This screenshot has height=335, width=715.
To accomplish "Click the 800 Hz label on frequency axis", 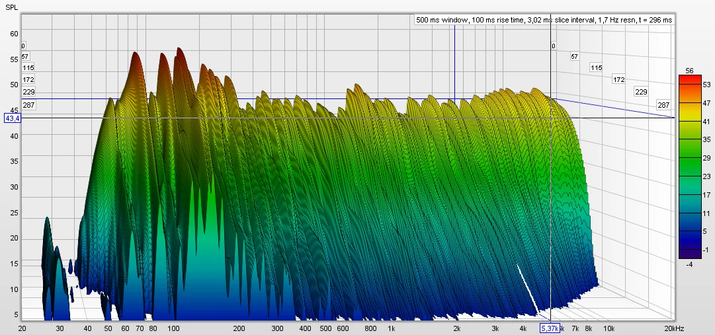I will tap(370, 328).
